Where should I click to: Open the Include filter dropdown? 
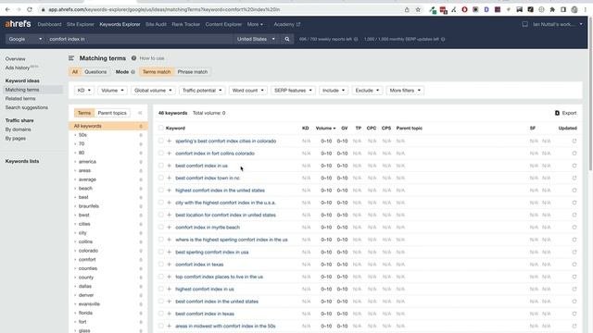click(334, 91)
